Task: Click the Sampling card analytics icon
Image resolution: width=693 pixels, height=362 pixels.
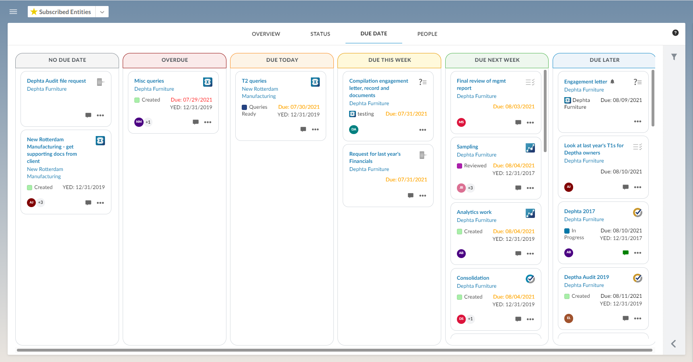Action: click(530, 148)
